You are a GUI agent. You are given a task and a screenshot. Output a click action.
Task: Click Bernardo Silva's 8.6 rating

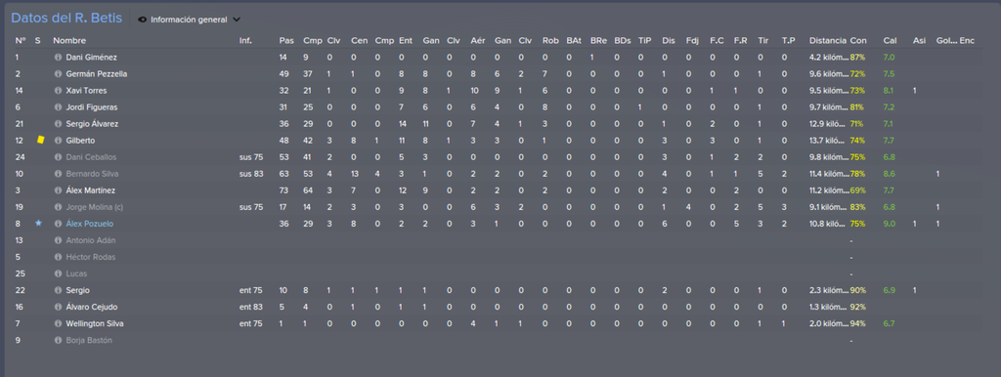pyautogui.click(x=889, y=174)
